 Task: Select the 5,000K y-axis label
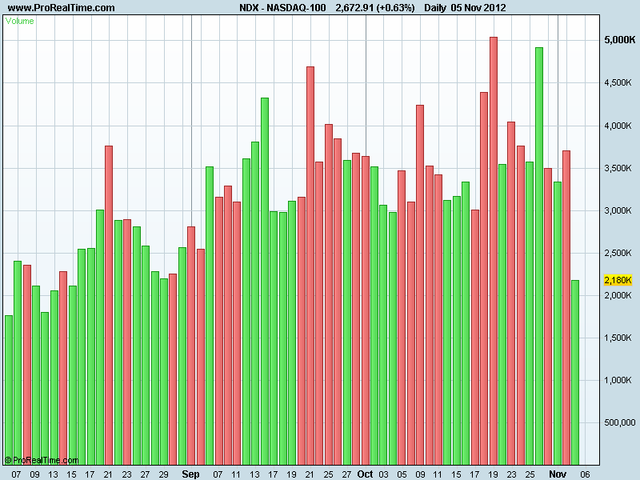[x=619, y=39]
